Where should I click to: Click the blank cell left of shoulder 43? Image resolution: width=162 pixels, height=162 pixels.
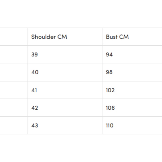click(x=13, y=126)
